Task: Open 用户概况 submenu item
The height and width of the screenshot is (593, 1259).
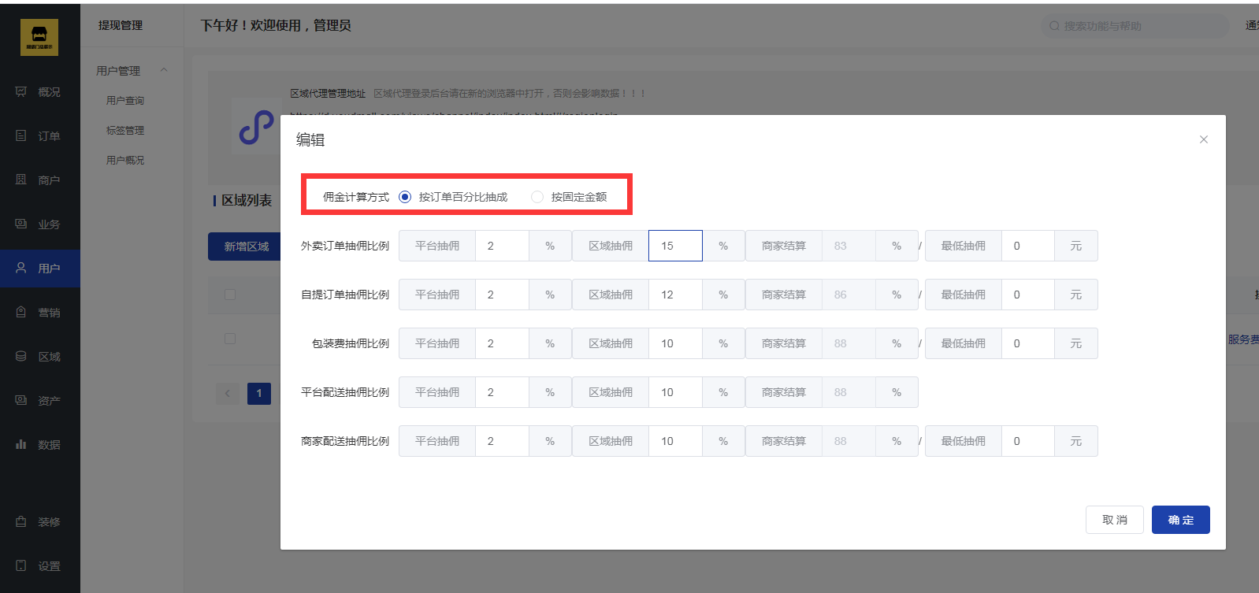Action: pos(125,161)
